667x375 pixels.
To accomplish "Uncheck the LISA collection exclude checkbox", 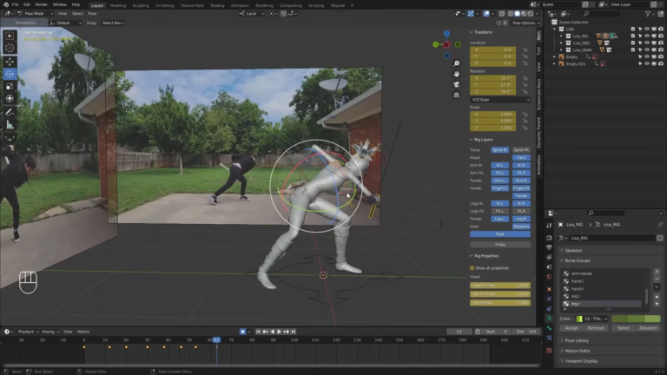I will click(x=633, y=29).
